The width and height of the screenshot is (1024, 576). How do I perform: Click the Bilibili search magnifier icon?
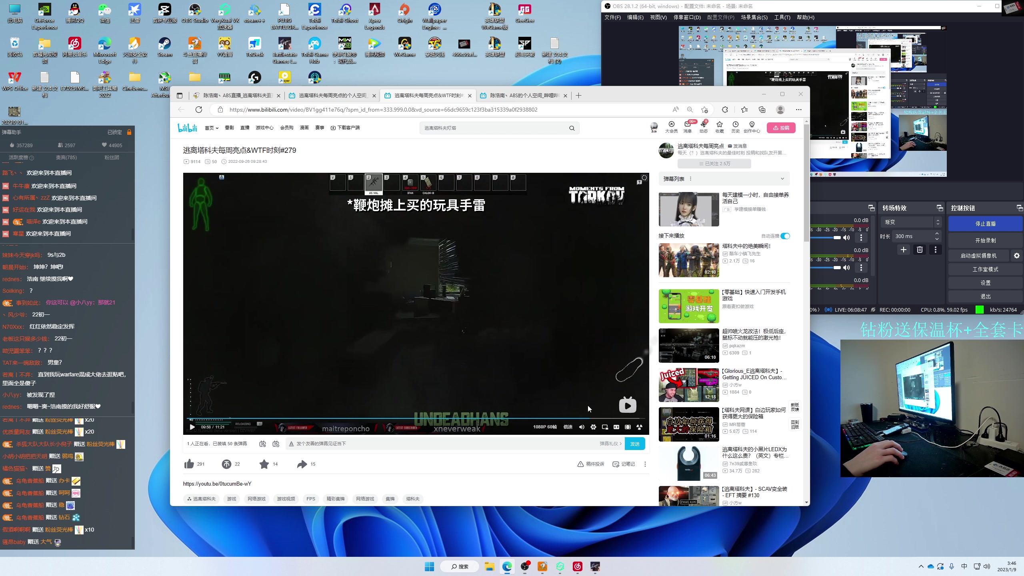click(572, 128)
